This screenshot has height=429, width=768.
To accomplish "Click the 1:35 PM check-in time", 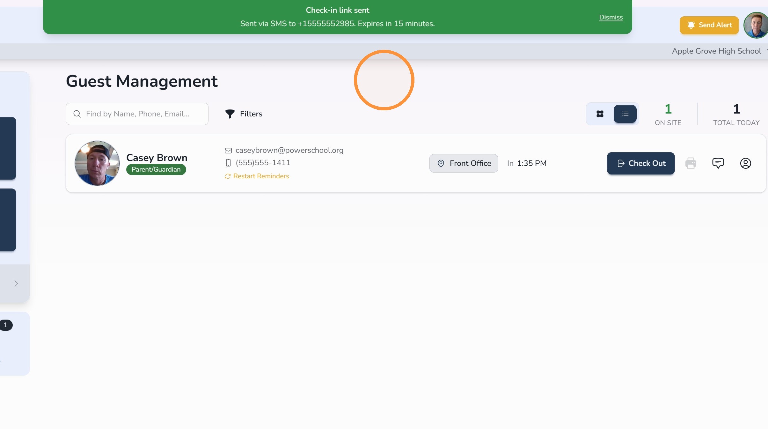I will click(532, 163).
